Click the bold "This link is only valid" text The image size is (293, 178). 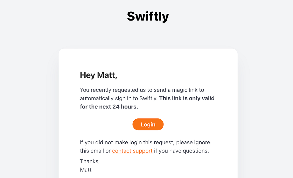coord(187,98)
